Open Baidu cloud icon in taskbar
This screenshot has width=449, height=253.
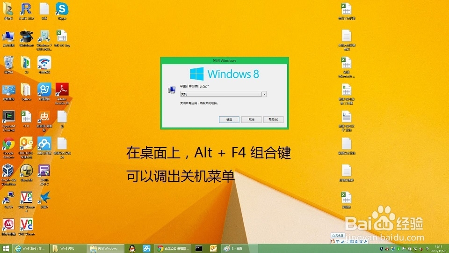click(146, 248)
